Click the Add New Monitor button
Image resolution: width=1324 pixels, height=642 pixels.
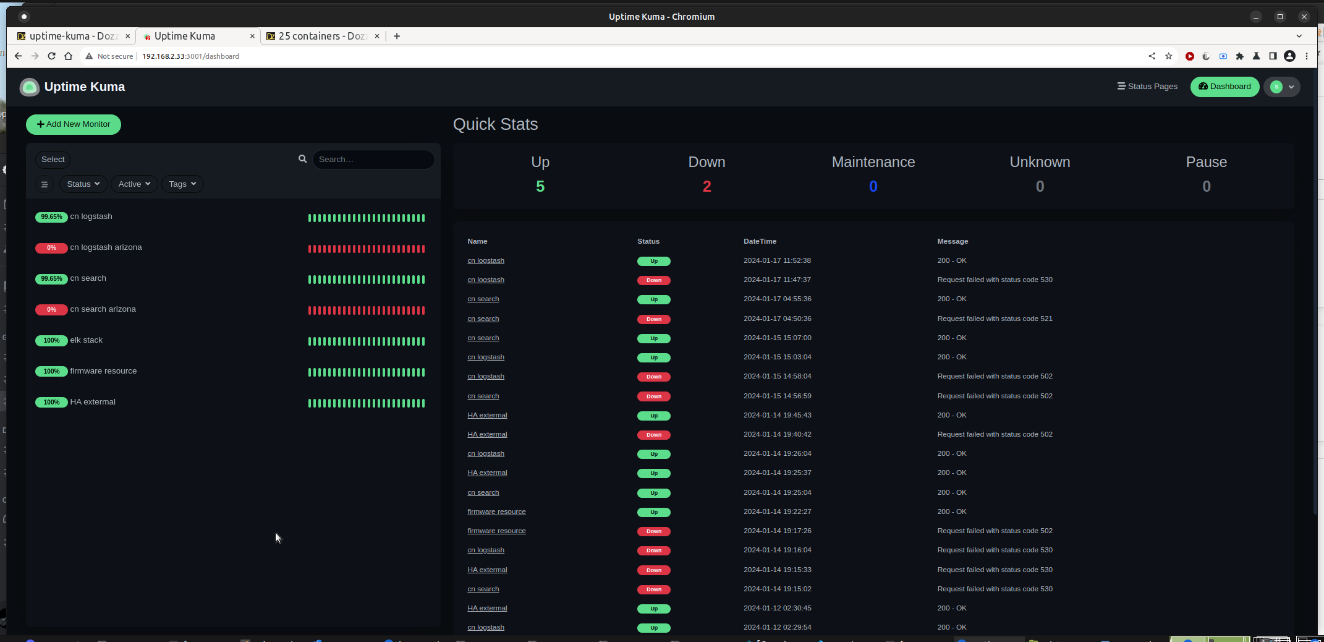coord(74,124)
